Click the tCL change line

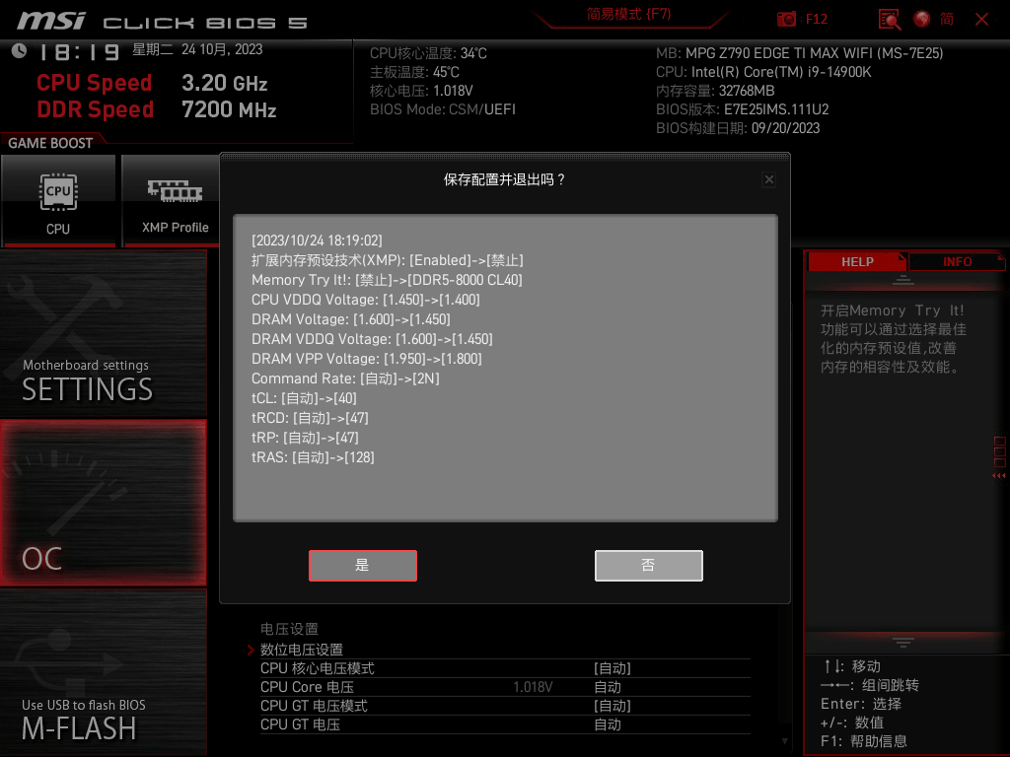pyautogui.click(x=304, y=398)
